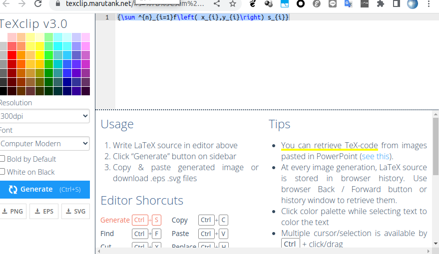Click line number 1 in editor gutter

pyautogui.click(x=107, y=17)
